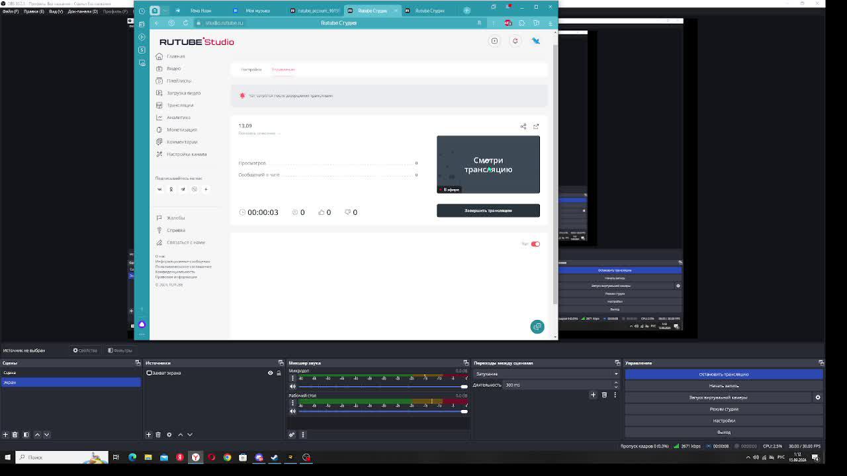Select the Сцена scene in the list

point(70,373)
